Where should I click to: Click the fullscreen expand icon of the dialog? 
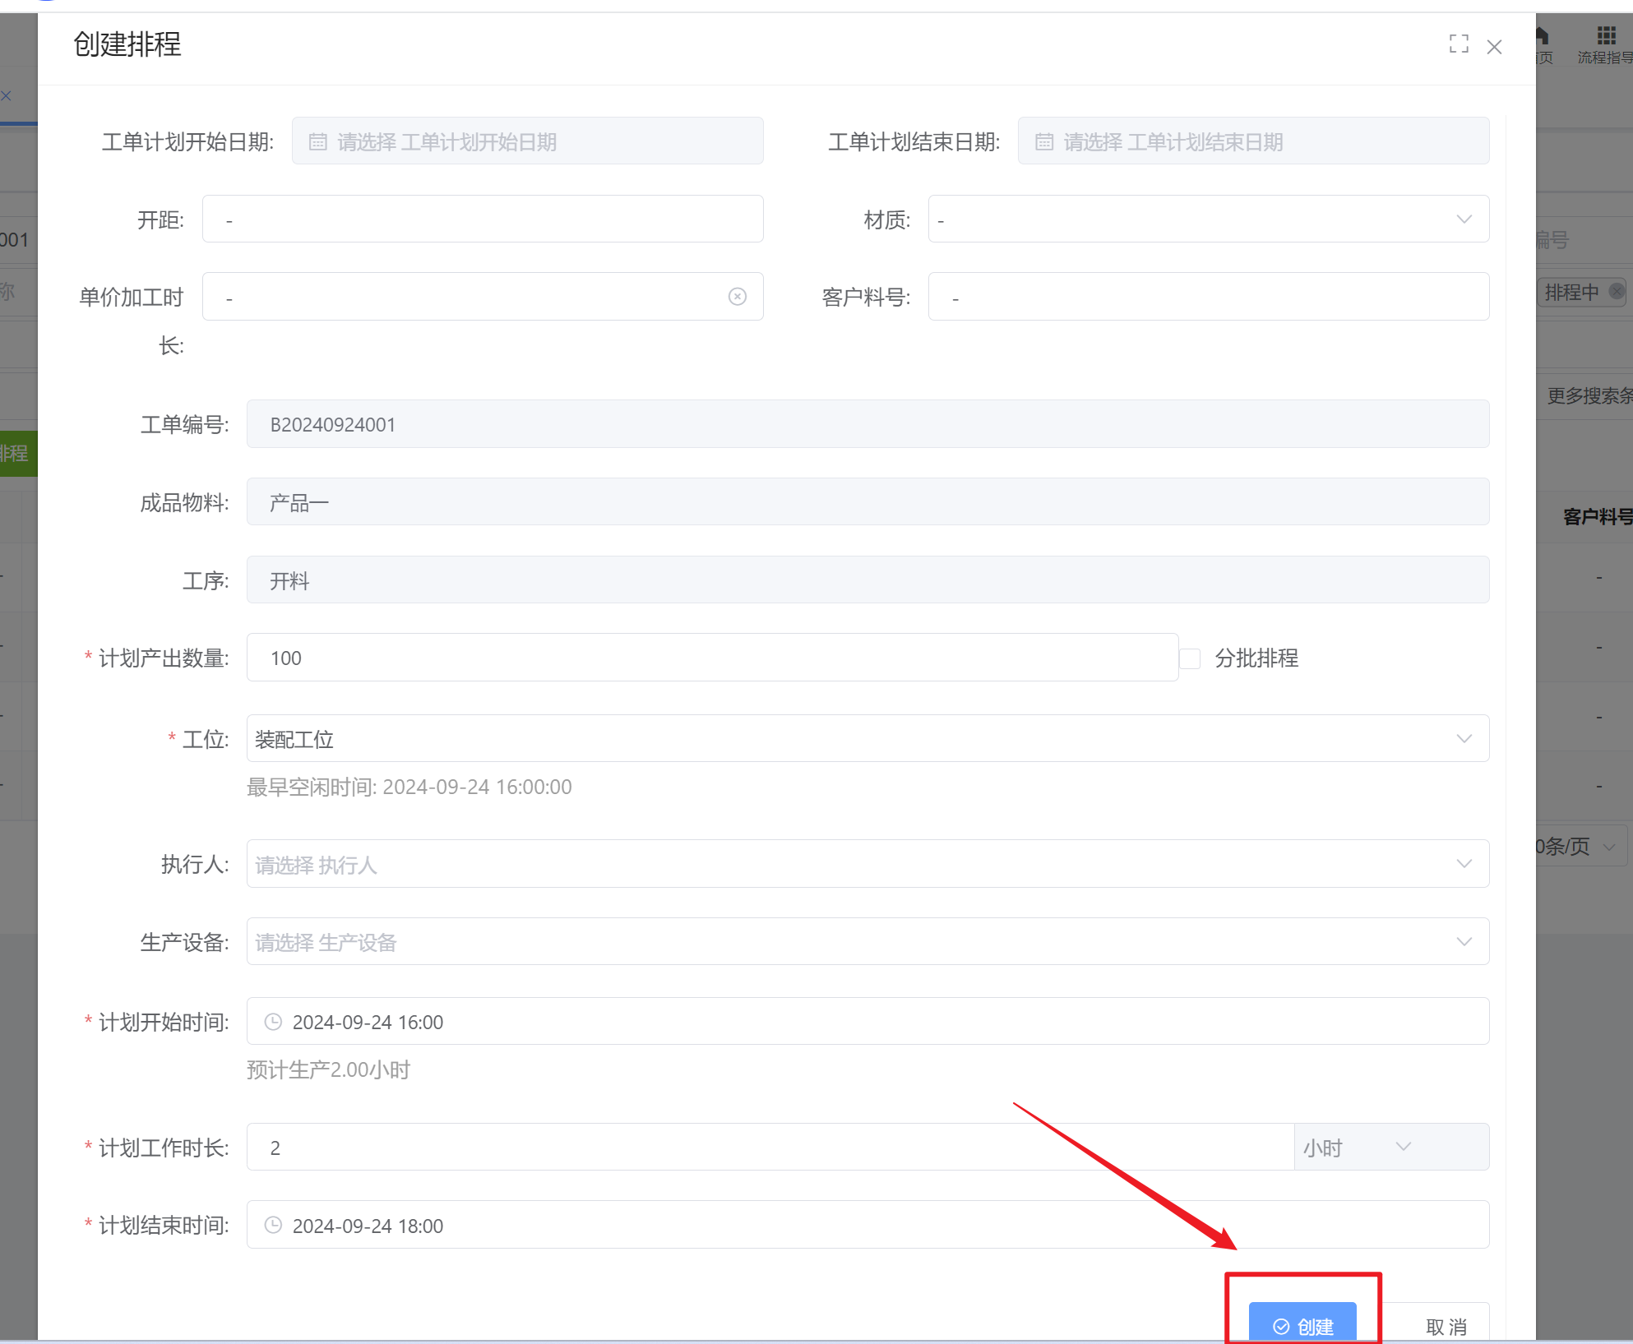tap(1459, 44)
